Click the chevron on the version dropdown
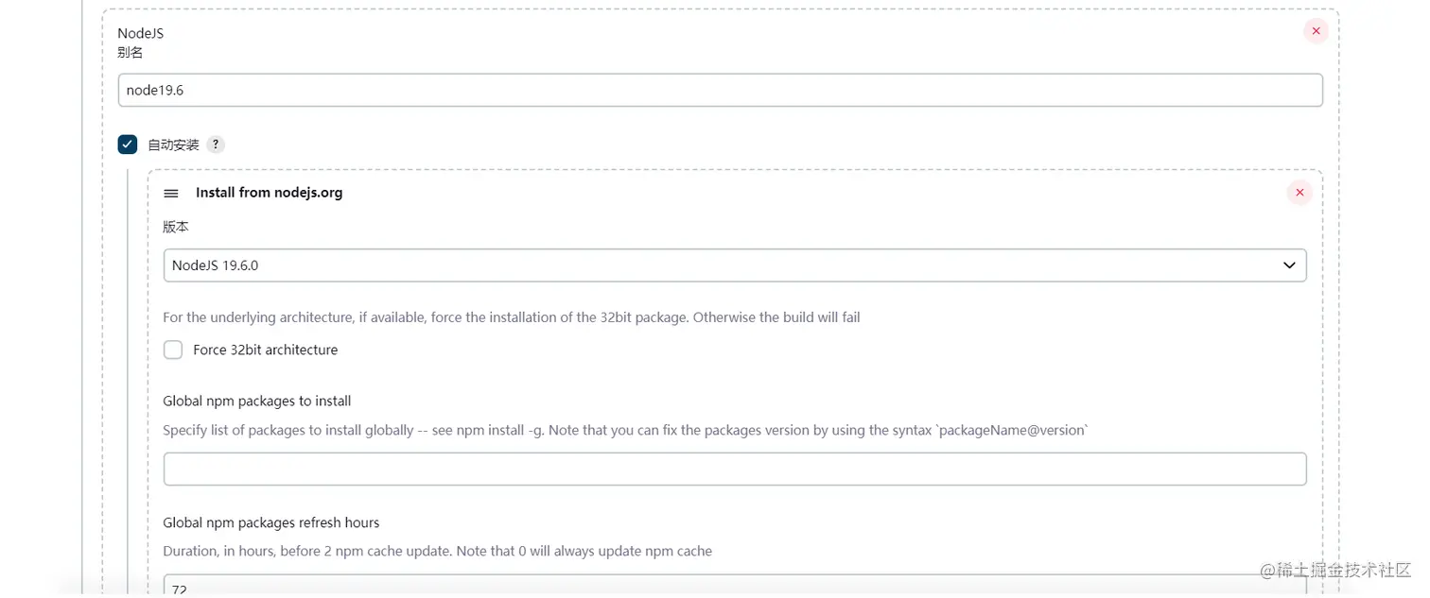This screenshot has height=598, width=1430. coord(1288,265)
